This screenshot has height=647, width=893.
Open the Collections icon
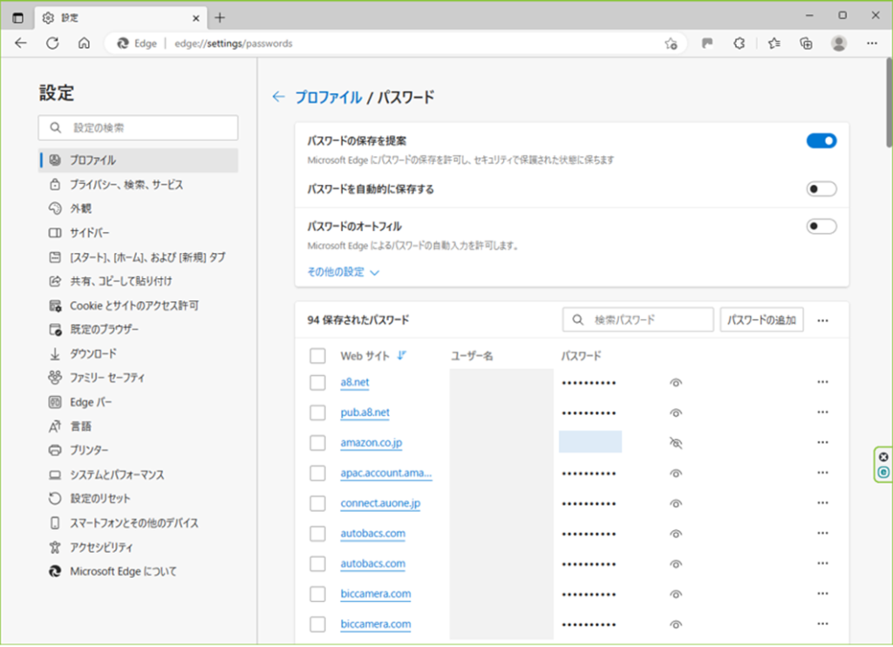tap(806, 44)
